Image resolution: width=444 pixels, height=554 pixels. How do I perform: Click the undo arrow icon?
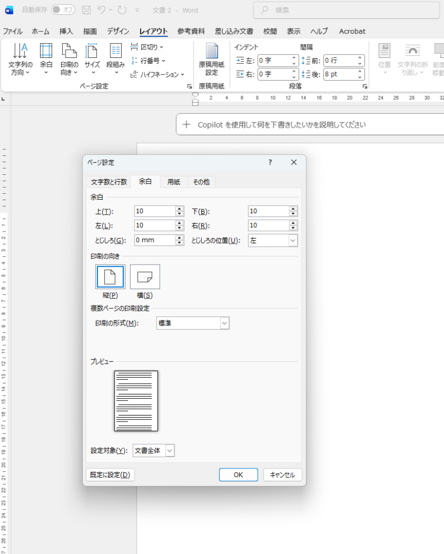[102, 10]
